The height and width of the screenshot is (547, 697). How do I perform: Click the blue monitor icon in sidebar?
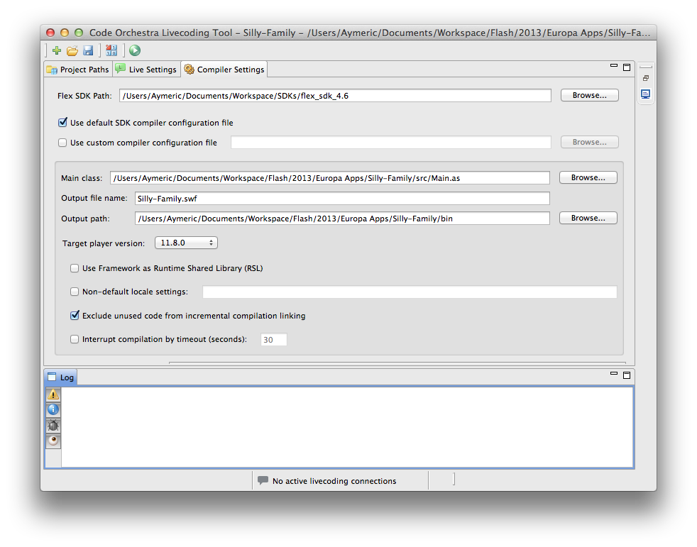(645, 94)
